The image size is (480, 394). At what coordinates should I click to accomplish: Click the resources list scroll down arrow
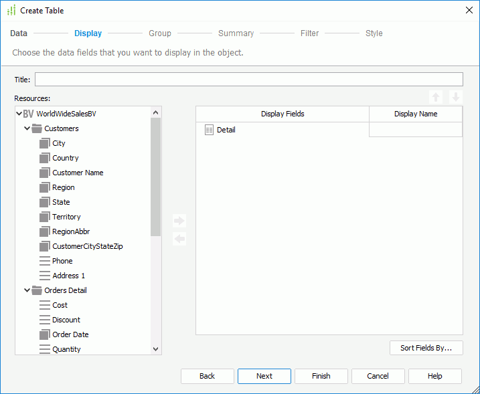tap(156, 349)
